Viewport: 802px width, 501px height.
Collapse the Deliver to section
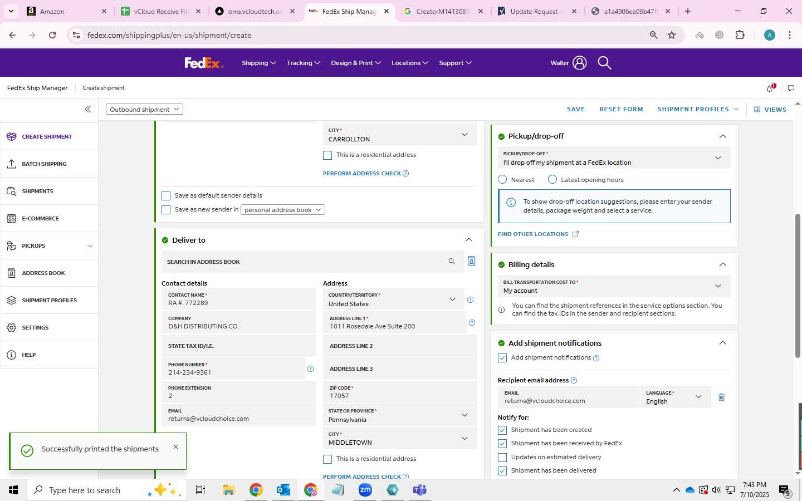tap(469, 240)
